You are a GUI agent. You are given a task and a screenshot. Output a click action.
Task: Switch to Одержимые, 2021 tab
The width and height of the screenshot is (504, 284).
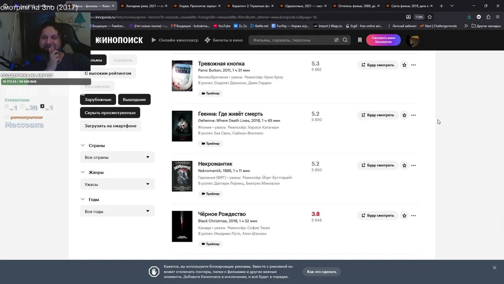click(303, 6)
